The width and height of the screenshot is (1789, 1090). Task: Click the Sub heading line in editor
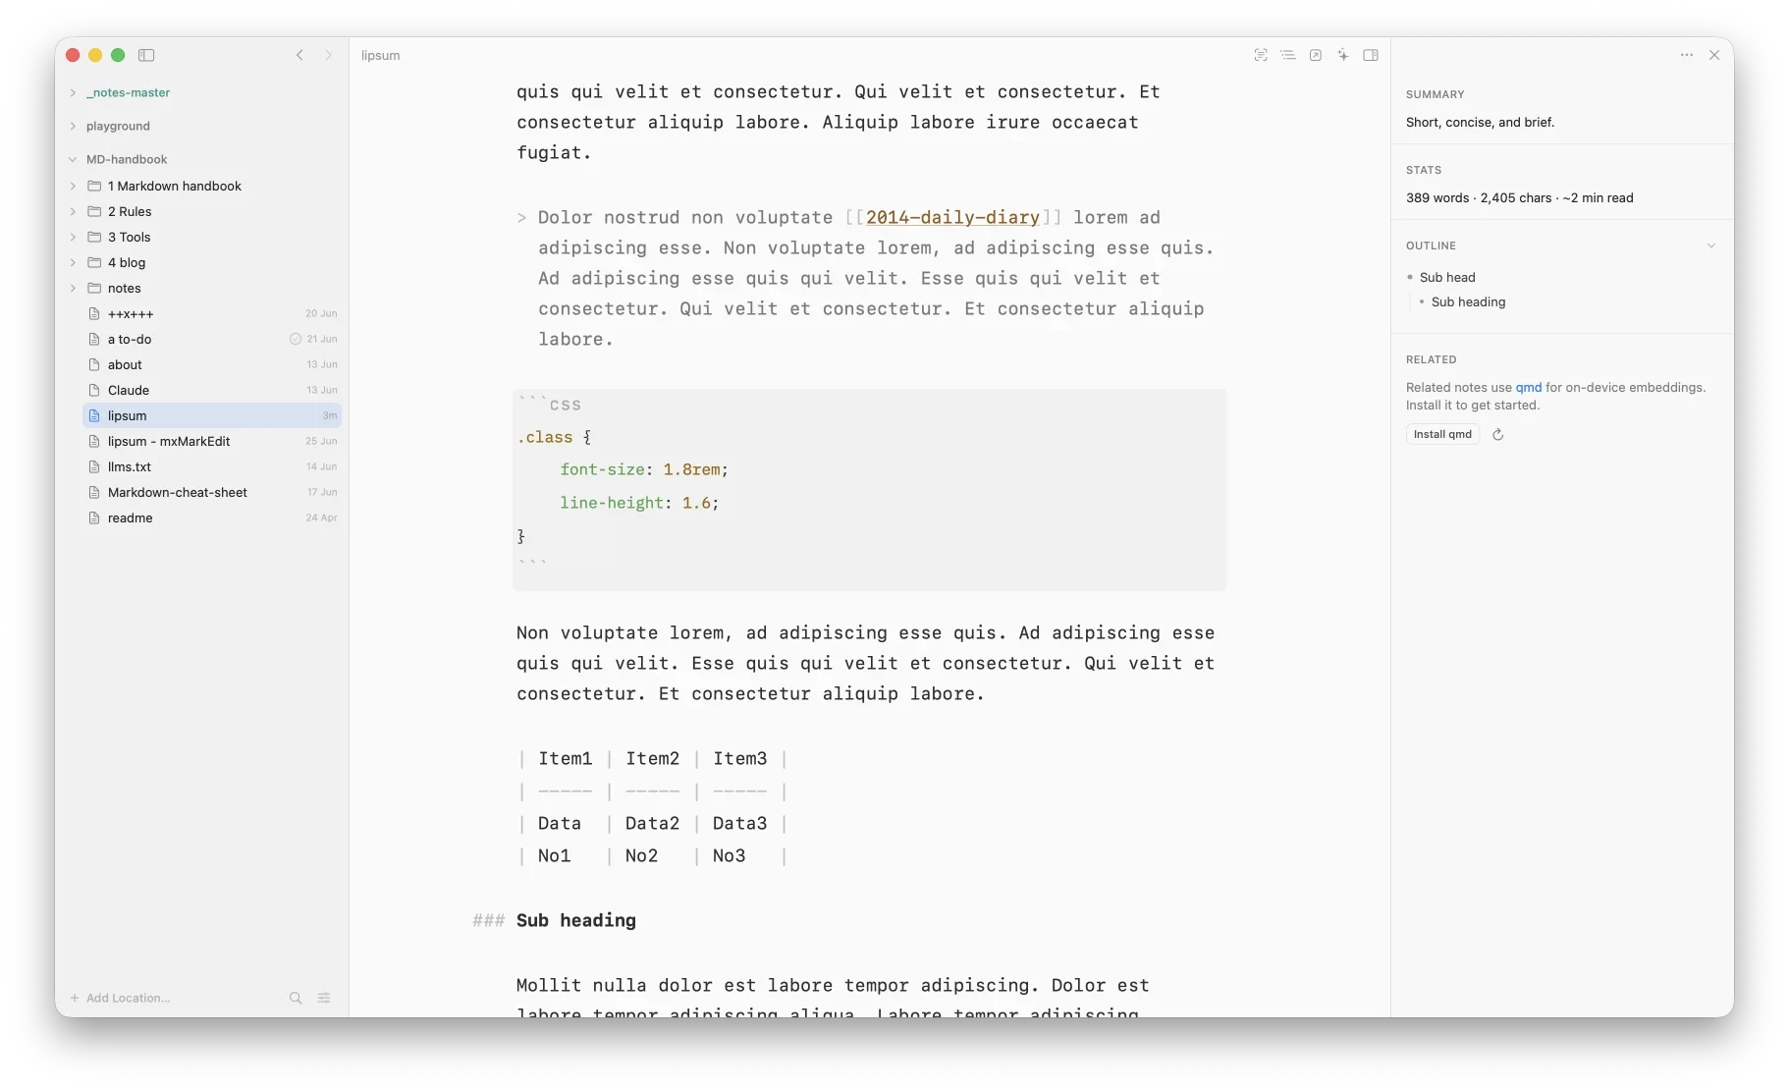click(x=576, y=920)
